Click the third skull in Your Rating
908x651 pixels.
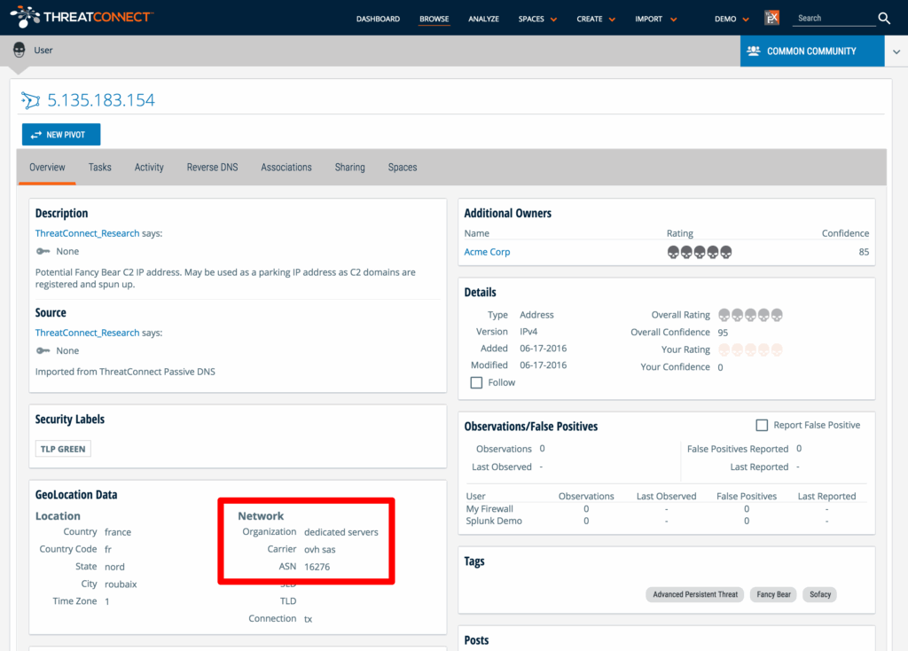click(750, 349)
